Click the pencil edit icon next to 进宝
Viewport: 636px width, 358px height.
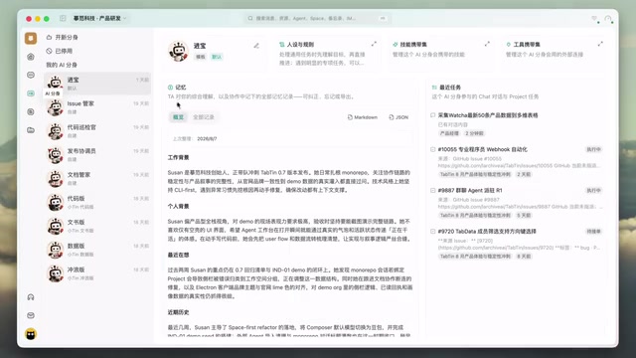click(256, 46)
